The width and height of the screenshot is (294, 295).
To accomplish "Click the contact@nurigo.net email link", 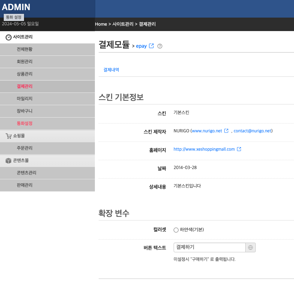I will [252, 131].
